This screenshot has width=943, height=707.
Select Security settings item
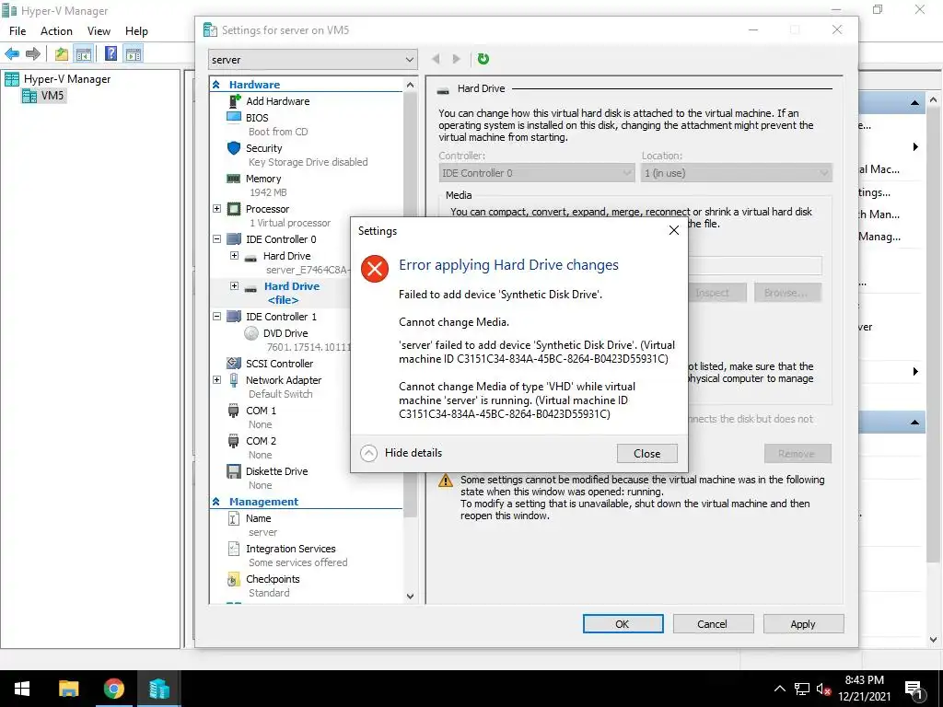pyautogui.click(x=263, y=148)
